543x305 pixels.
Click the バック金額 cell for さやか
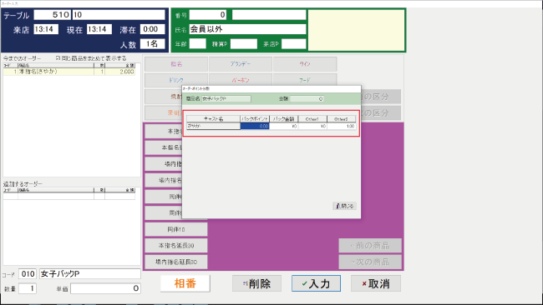click(284, 127)
